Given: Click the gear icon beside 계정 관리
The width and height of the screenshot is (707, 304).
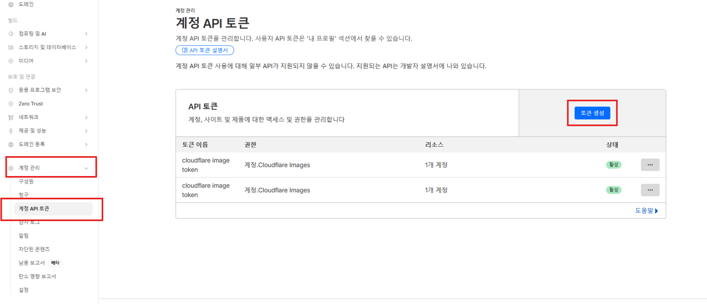Looking at the screenshot, I should click(10, 168).
